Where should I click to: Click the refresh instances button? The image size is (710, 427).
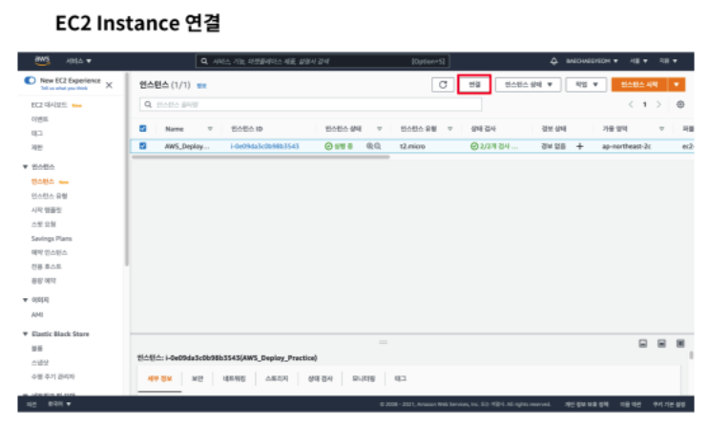443,85
